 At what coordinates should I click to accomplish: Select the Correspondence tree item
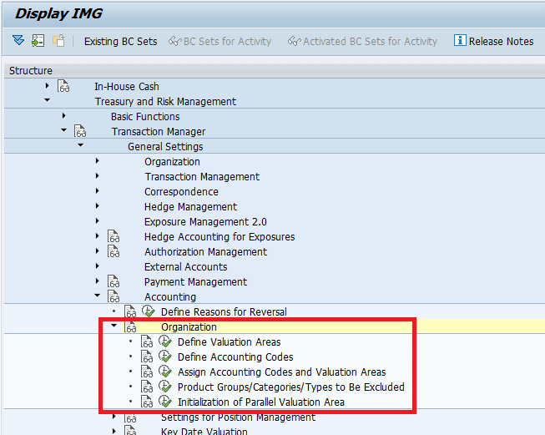point(181,192)
